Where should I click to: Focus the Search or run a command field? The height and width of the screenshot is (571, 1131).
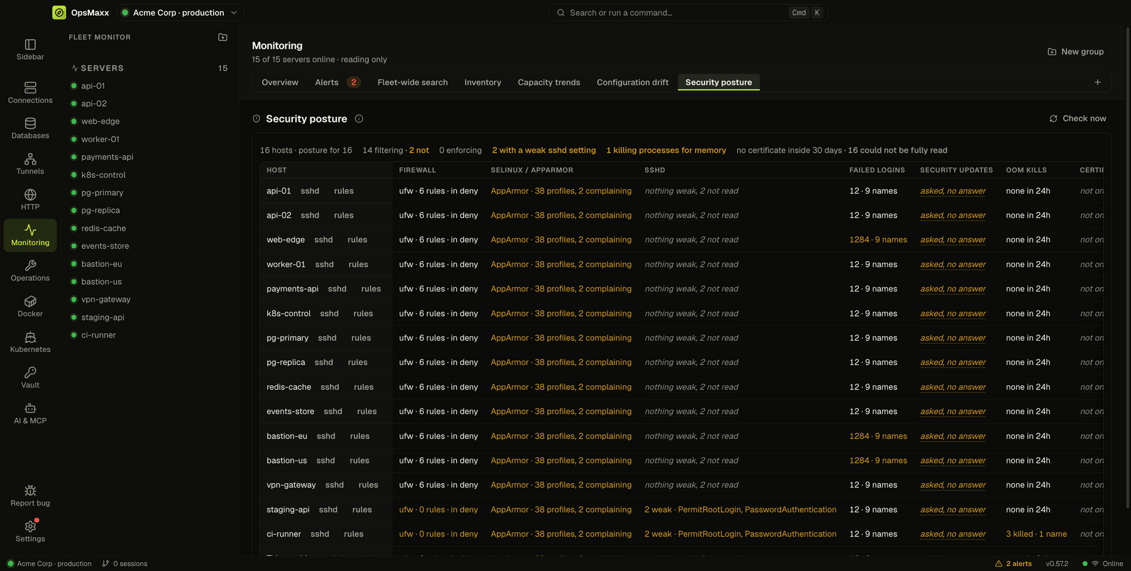(x=688, y=13)
